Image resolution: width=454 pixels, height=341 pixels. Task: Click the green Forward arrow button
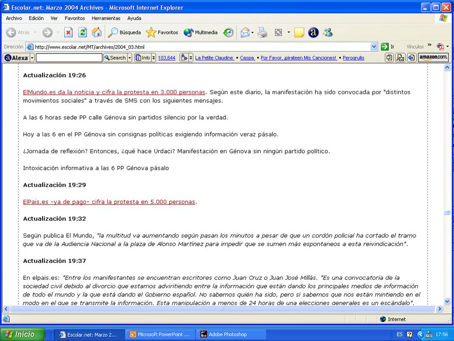click(47, 33)
